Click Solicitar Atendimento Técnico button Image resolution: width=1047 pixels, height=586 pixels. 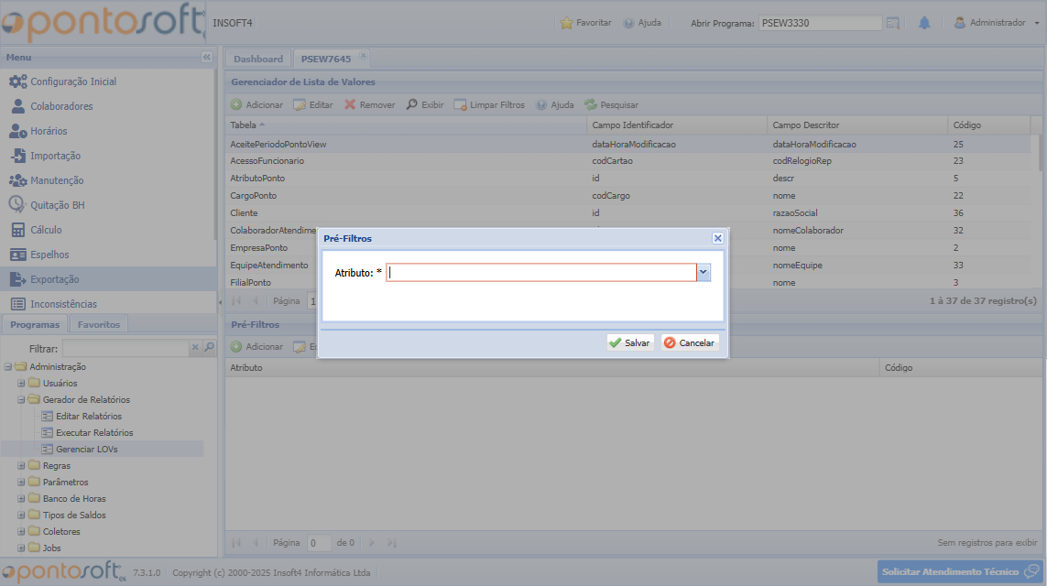click(959, 571)
